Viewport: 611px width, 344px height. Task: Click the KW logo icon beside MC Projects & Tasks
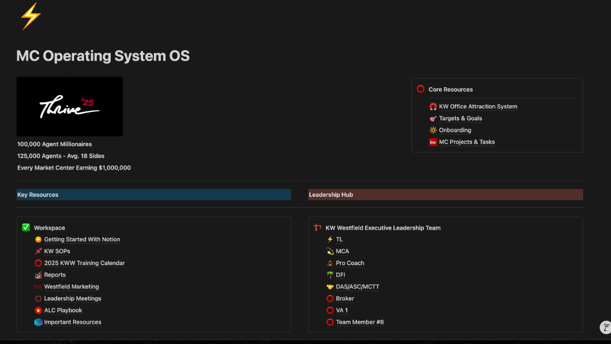point(433,142)
